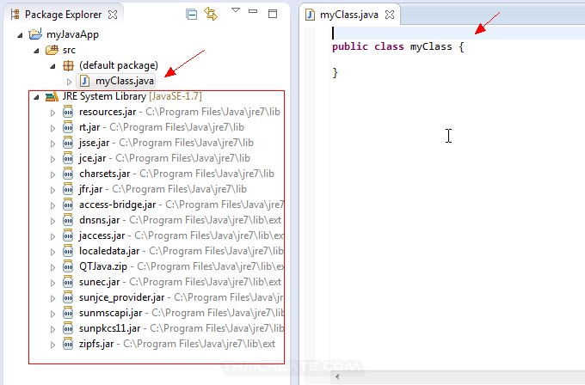Image resolution: width=585 pixels, height=385 pixels.
Task: Click the jaccess.jar jar icon
Action: point(68,235)
